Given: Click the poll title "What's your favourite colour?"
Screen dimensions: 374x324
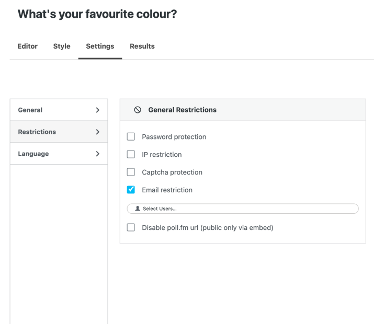Looking at the screenshot, I should (97, 15).
